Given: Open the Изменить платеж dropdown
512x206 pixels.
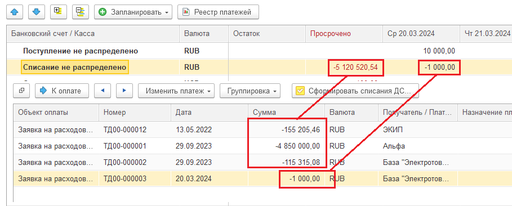Looking at the screenshot, I should [176, 91].
